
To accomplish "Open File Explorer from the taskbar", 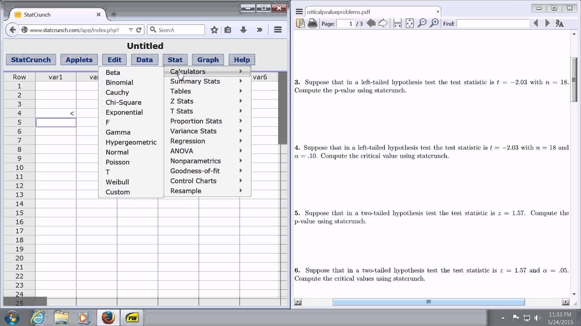I will (x=61, y=317).
